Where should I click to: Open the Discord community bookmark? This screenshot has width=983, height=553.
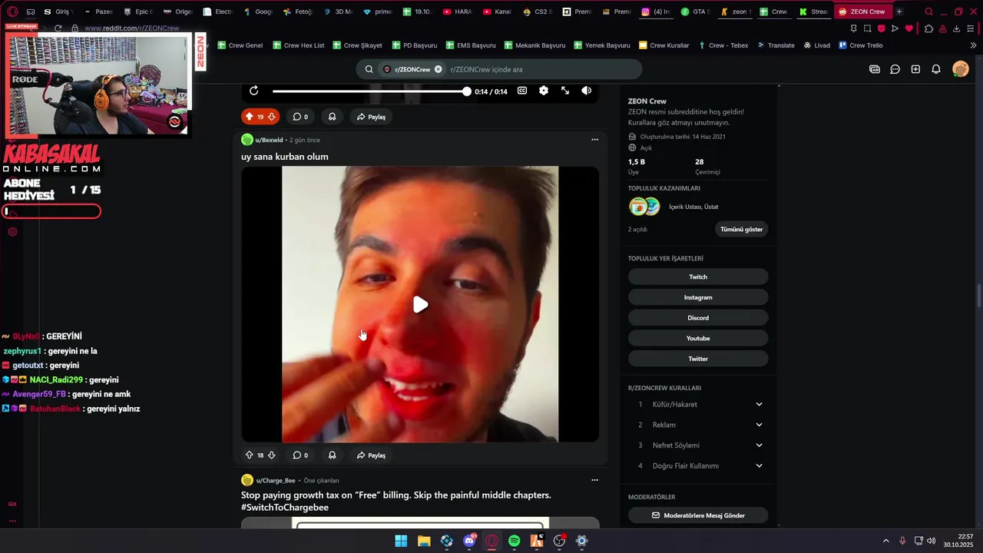click(x=698, y=318)
